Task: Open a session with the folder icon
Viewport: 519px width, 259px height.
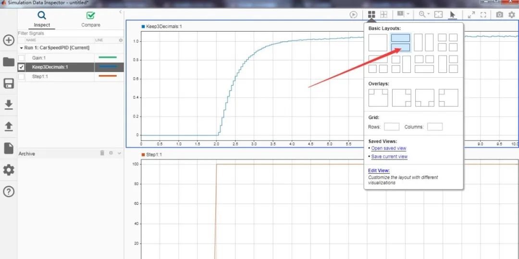Action: (x=9, y=62)
